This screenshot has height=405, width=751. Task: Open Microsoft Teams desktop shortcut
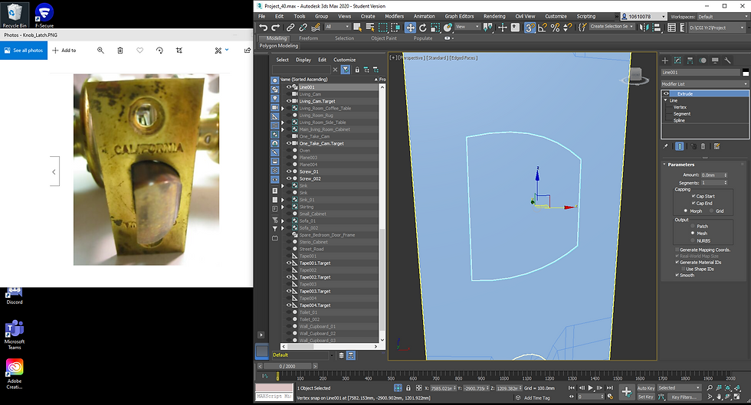tap(15, 335)
